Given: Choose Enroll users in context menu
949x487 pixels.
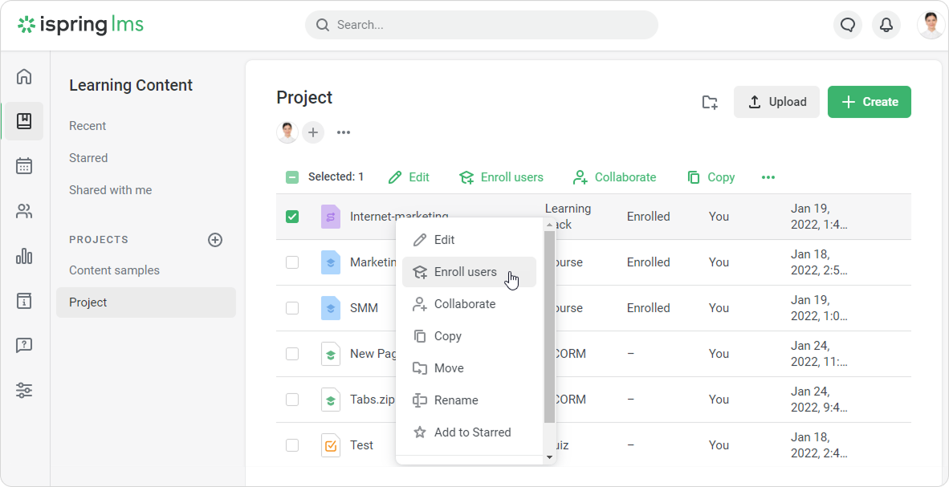Looking at the screenshot, I should pyautogui.click(x=465, y=272).
